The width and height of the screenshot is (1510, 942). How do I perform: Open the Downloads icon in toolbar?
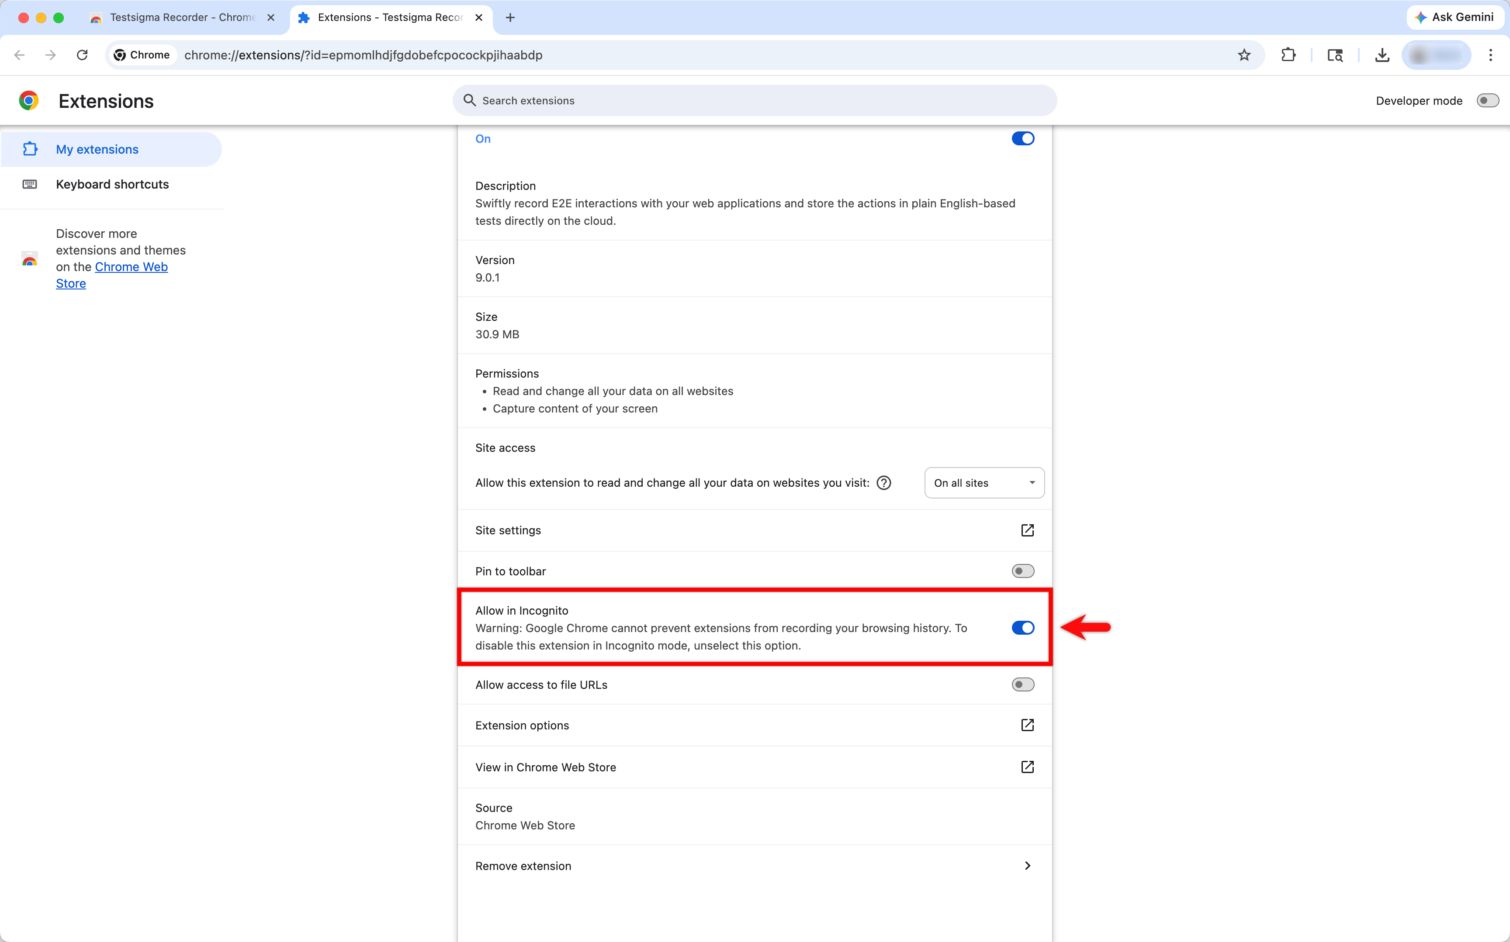1382,55
